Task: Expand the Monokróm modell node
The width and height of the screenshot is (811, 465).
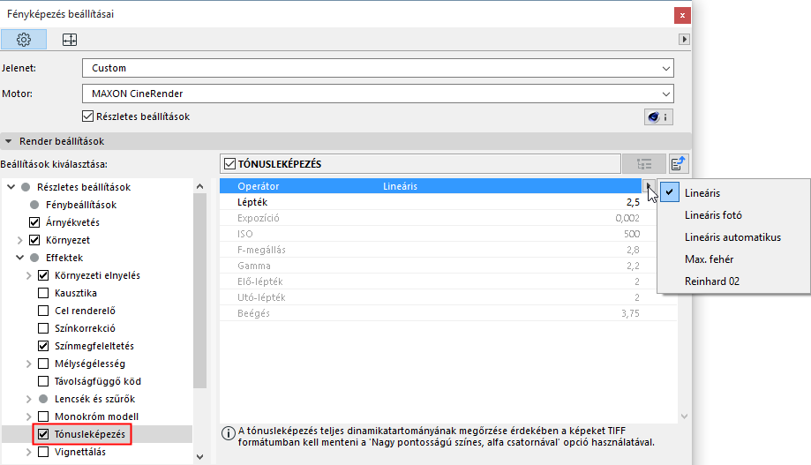Action: click(28, 416)
